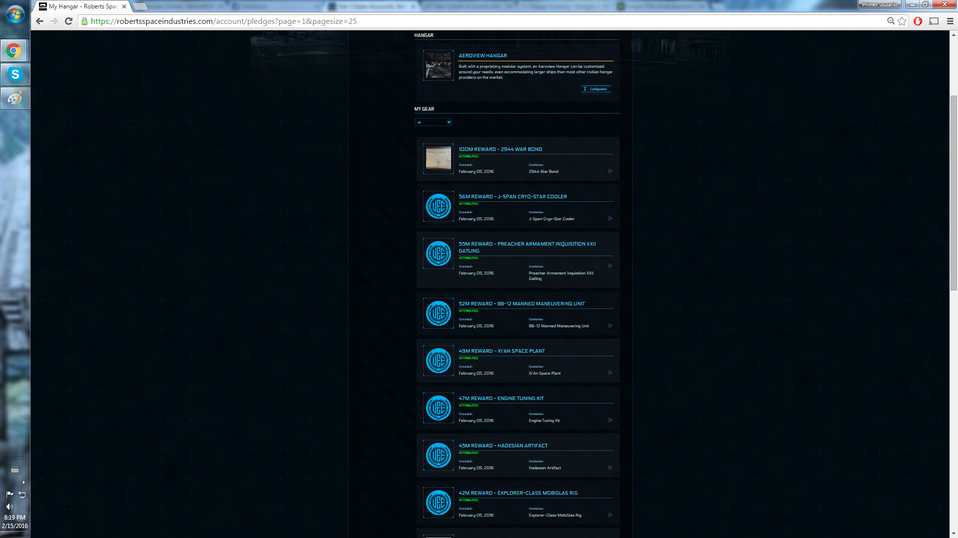Open the zoom magnifier icon in address bar
This screenshot has width=958, height=538.
pyautogui.click(x=891, y=21)
